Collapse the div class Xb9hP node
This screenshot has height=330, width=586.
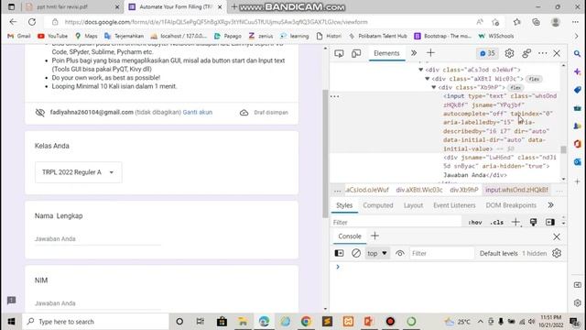click(x=433, y=87)
